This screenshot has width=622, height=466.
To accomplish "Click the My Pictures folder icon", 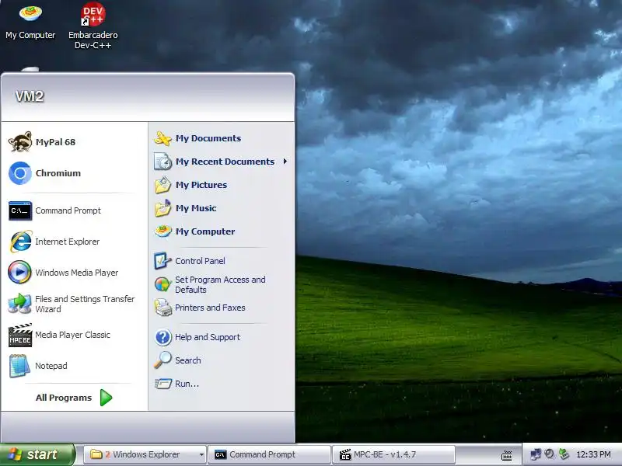I will click(x=162, y=185).
